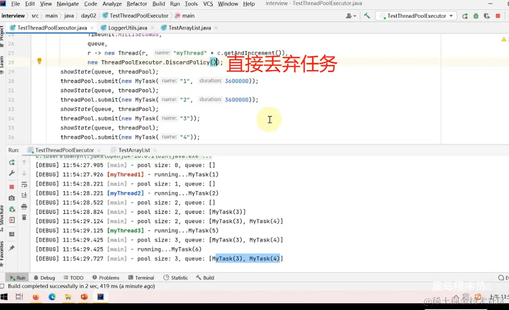Toggle scroll to end icon in console
The width and height of the screenshot is (509, 310).
click(x=24, y=195)
